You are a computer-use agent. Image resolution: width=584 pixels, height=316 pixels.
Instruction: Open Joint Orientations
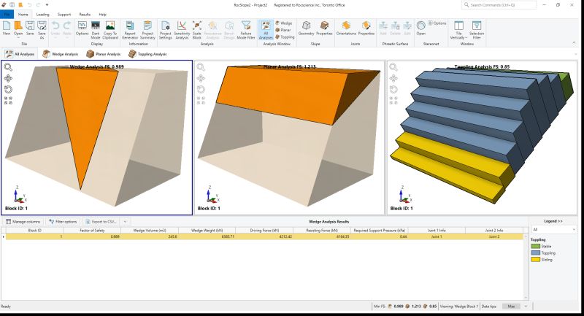click(346, 28)
